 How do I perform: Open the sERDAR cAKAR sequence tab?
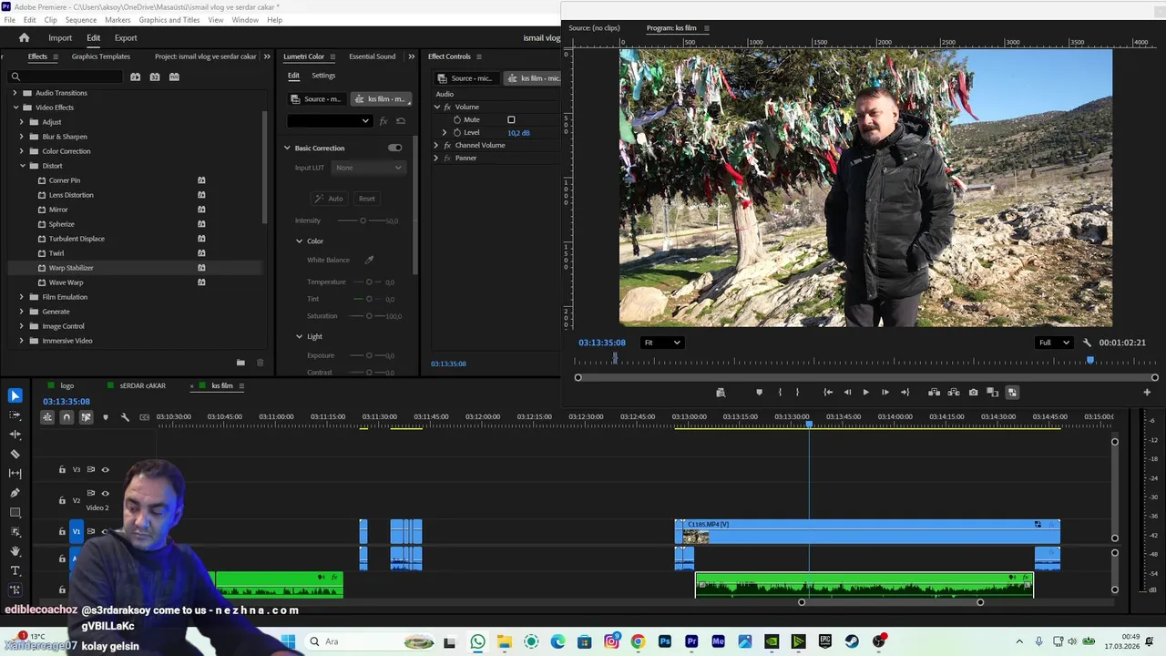(x=143, y=385)
